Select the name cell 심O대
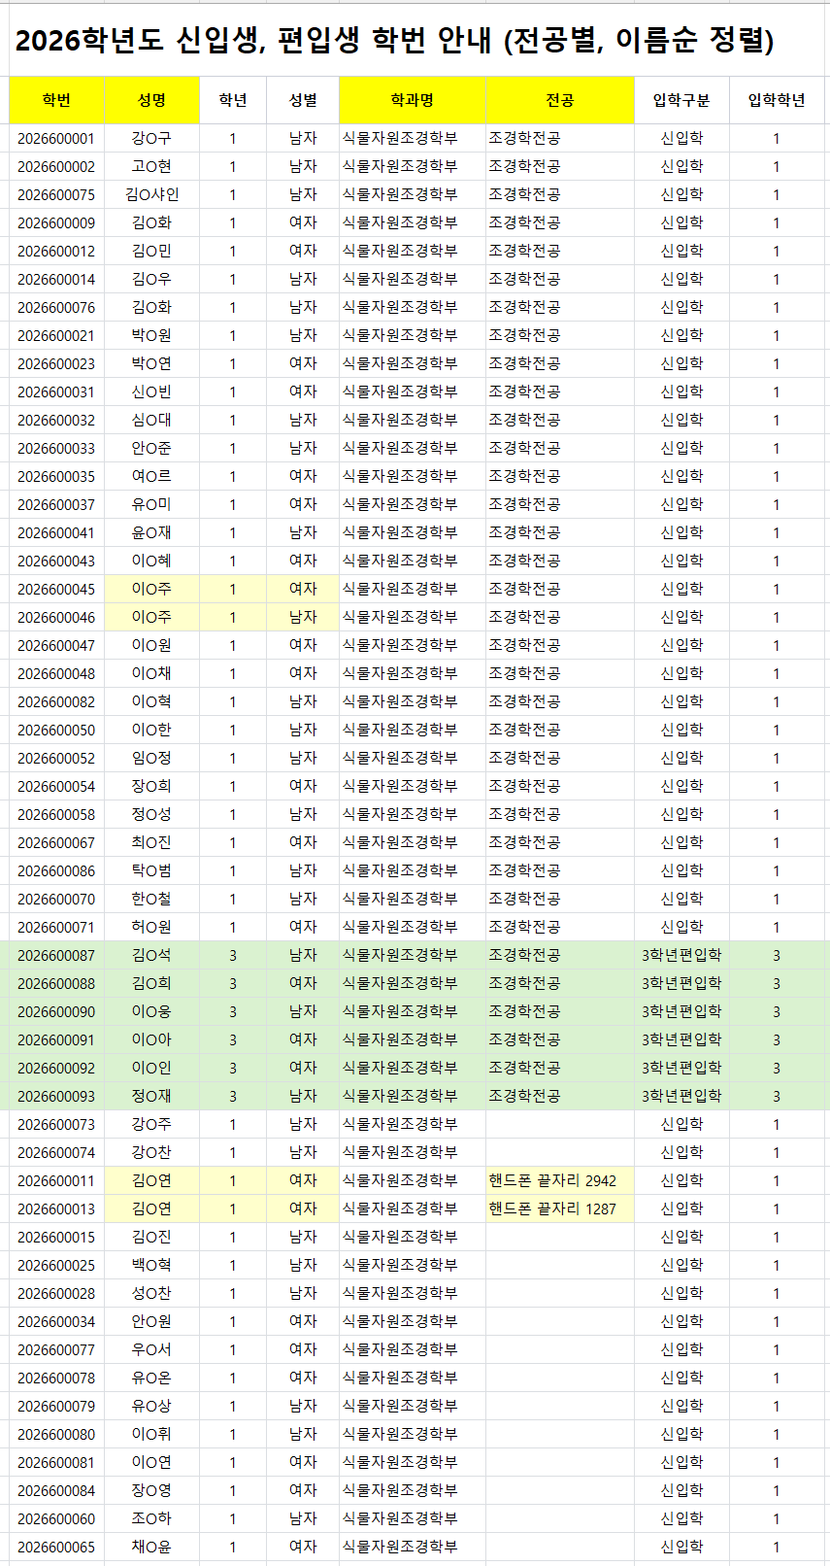This screenshot has height=1566, width=830. click(x=151, y=420)
